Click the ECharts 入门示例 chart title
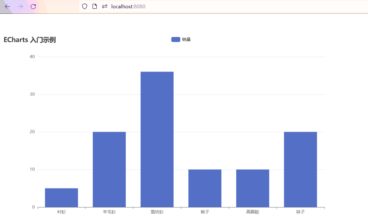Image resolution: width=368 pixels, height=222 pixels. 30,40
